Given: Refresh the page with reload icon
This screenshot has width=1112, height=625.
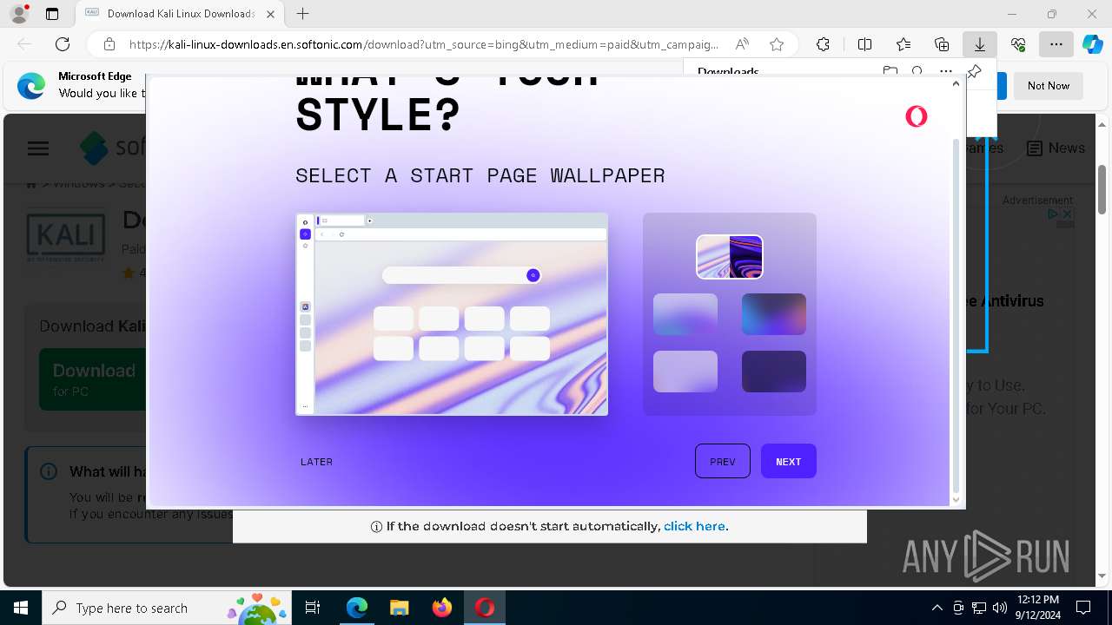Looking at the screenshot, I should [63, 44].
